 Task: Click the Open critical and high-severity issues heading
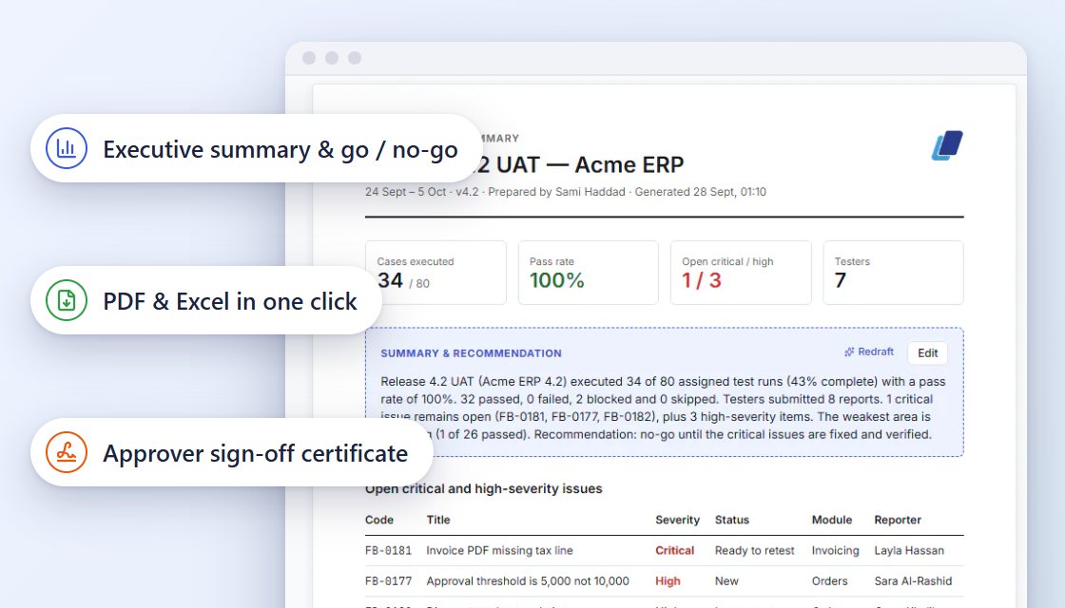(x=484, y=488)
